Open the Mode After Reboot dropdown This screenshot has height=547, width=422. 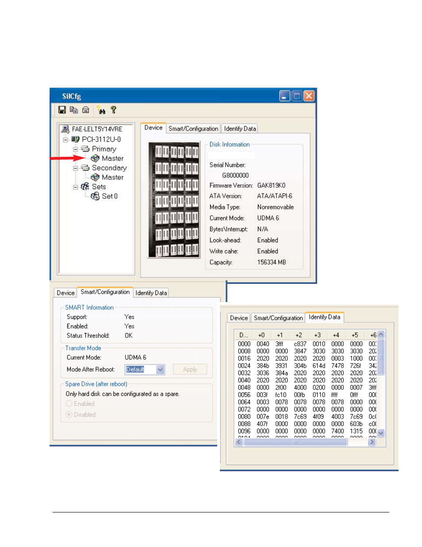pos(160,369)
